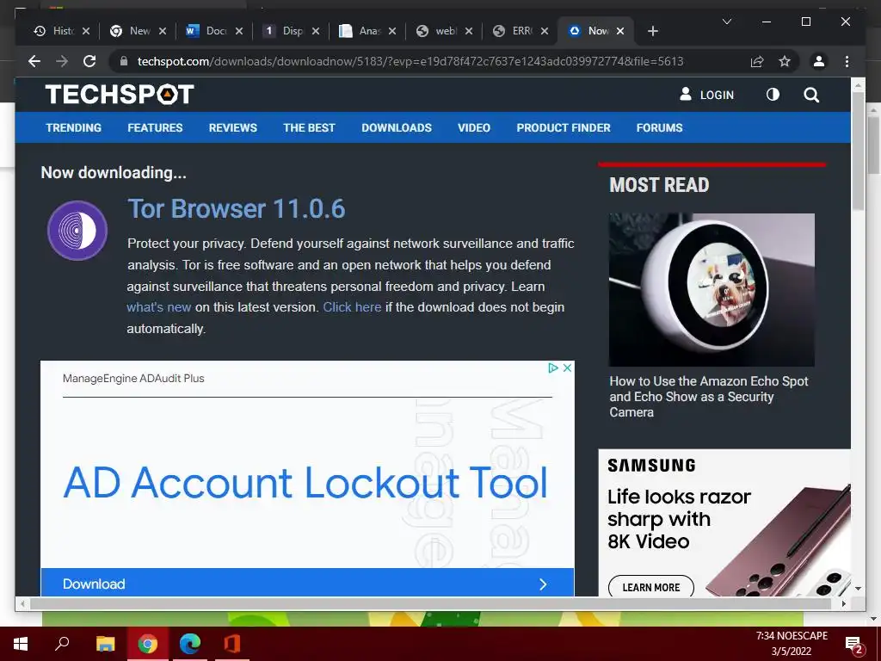Open TechSpot site search magnifier
Viewport: 881px width, 661px height.
coord(811,95)
